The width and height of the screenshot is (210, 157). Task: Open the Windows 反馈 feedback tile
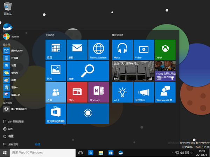coord(165,92)
